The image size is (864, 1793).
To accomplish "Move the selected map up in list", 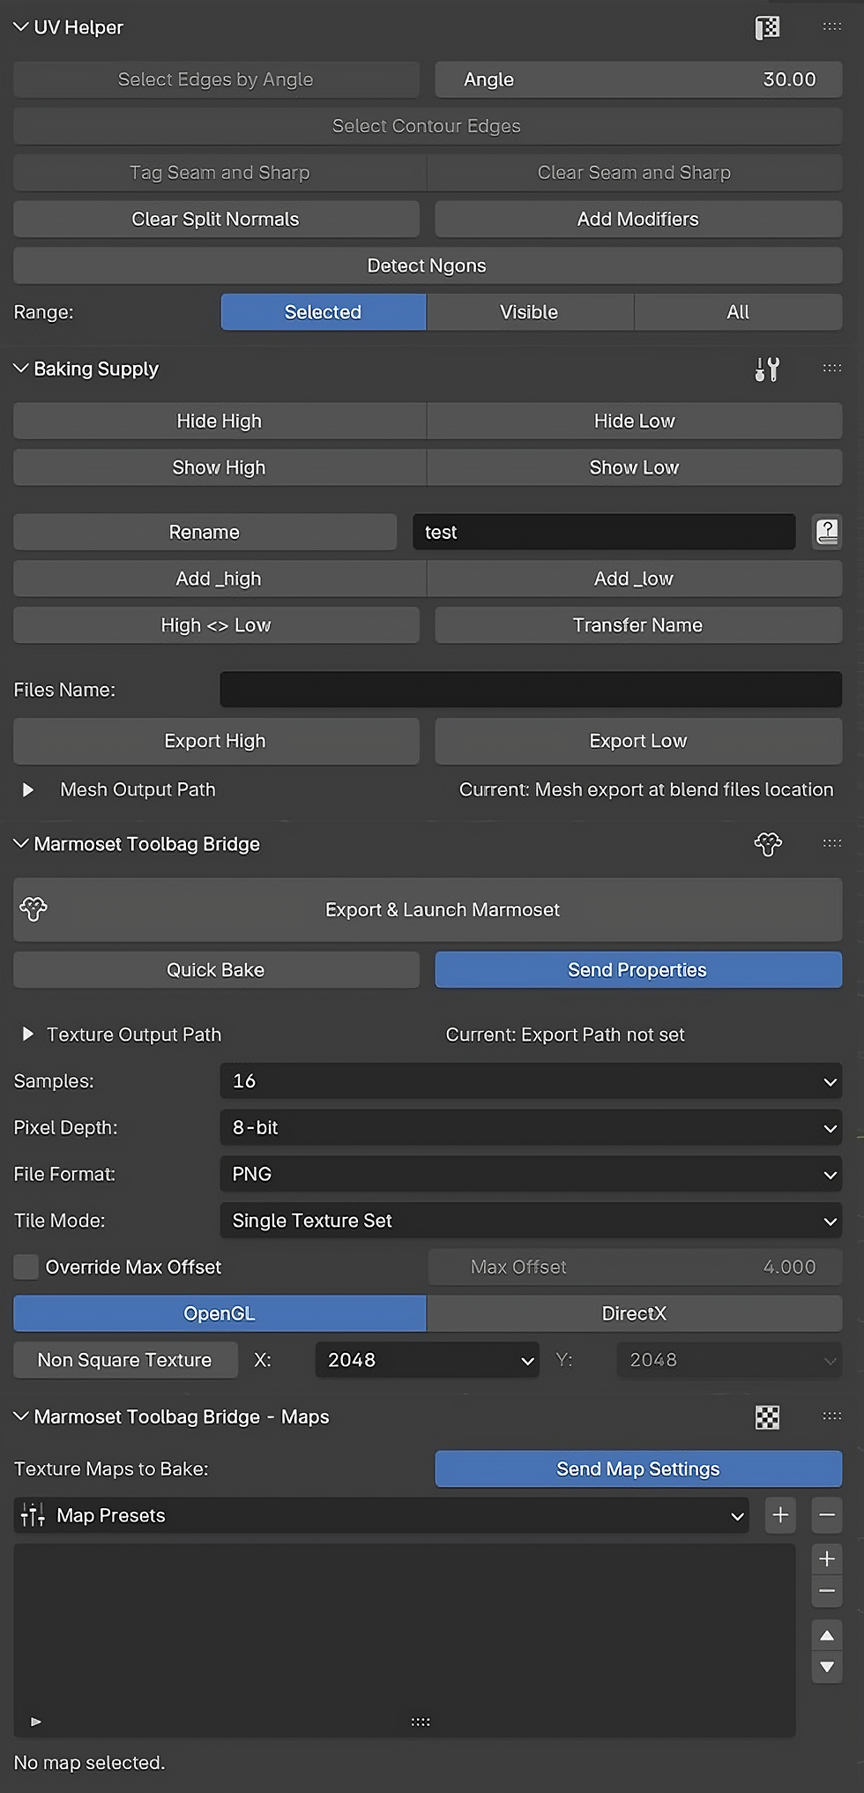I will 826,1635.
